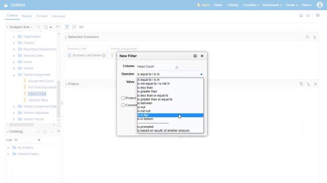Viewport: 327px width, 183px height.
Task: Open page help icon at top right
Action: [x=318, y=15]
